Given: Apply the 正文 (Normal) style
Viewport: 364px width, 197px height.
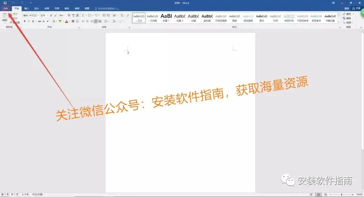Looking at the screenshot, I should (139, 18).
